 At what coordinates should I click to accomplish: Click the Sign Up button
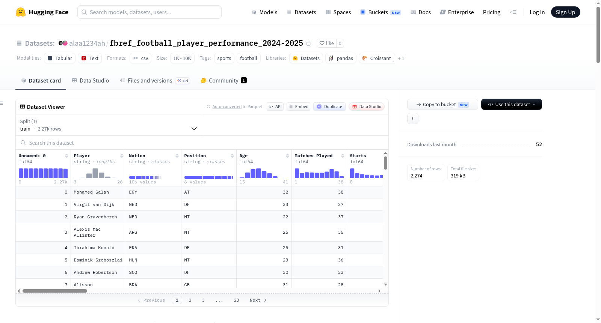pos(565,12)
